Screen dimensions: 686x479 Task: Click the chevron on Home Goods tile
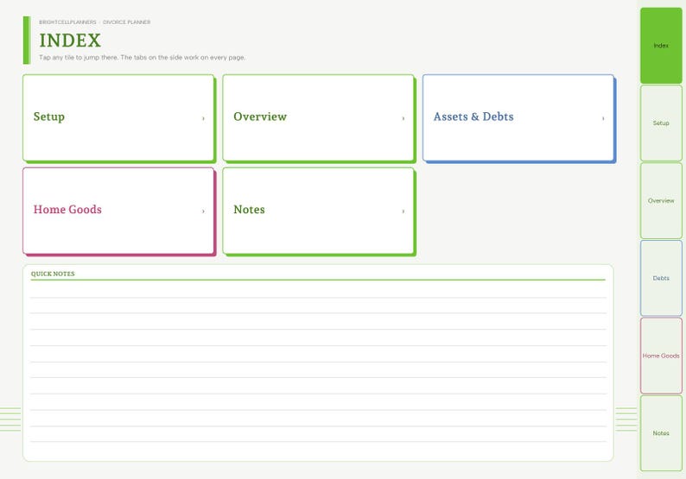(203, 211)
